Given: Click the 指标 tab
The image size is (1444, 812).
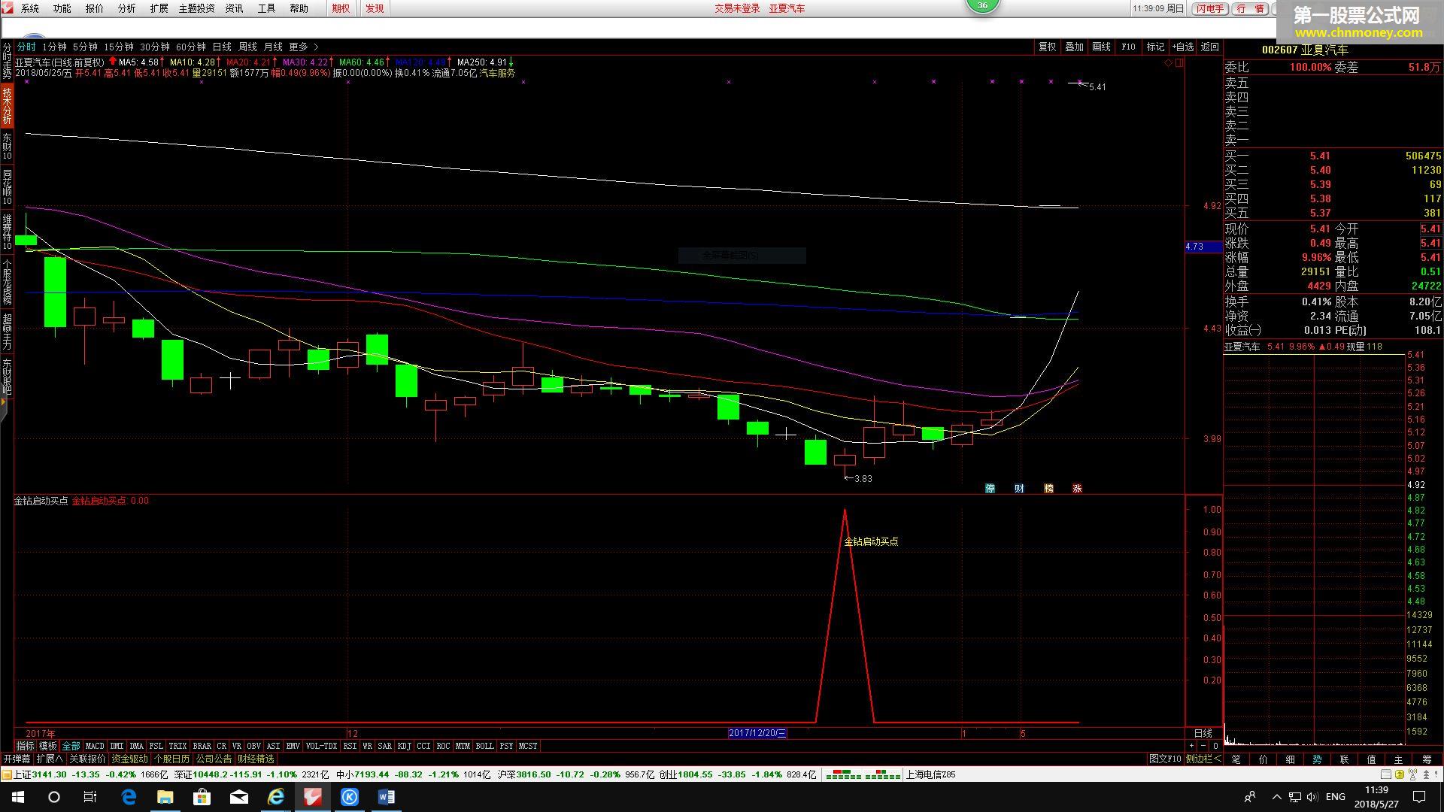Looking at the screenshot, I should click(26, 746).
